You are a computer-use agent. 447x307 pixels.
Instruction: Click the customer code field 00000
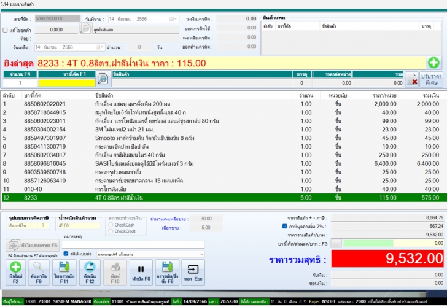[56, 29]
